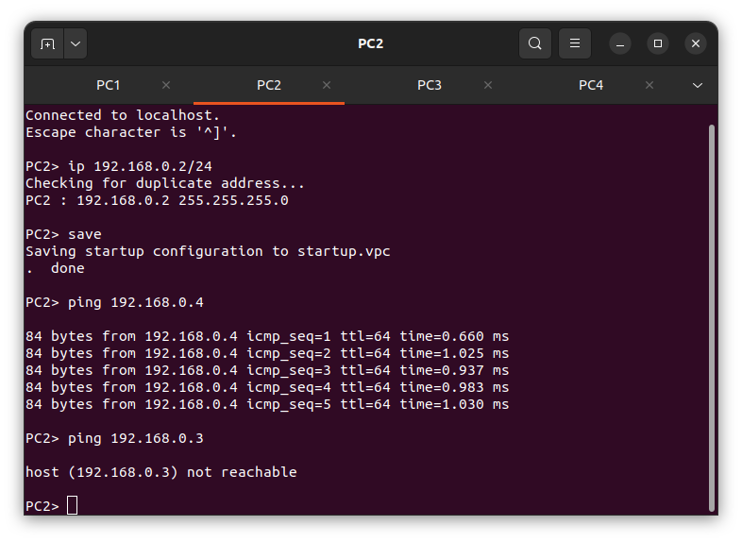This screenshot has height=542, width=742.
Task: Close the PC1 tab
Action: (166, 85)
